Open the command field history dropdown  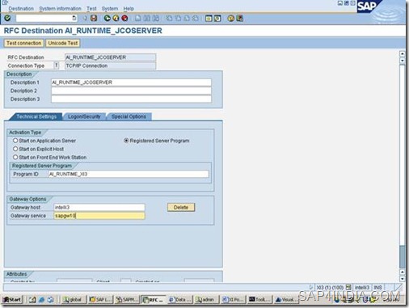(74, 18)
